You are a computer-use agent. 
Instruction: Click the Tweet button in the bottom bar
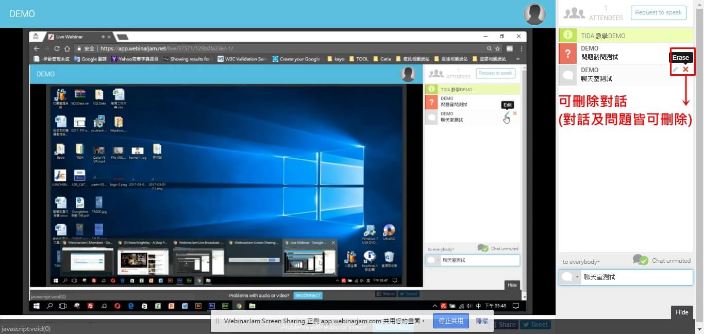coord(535,325)
